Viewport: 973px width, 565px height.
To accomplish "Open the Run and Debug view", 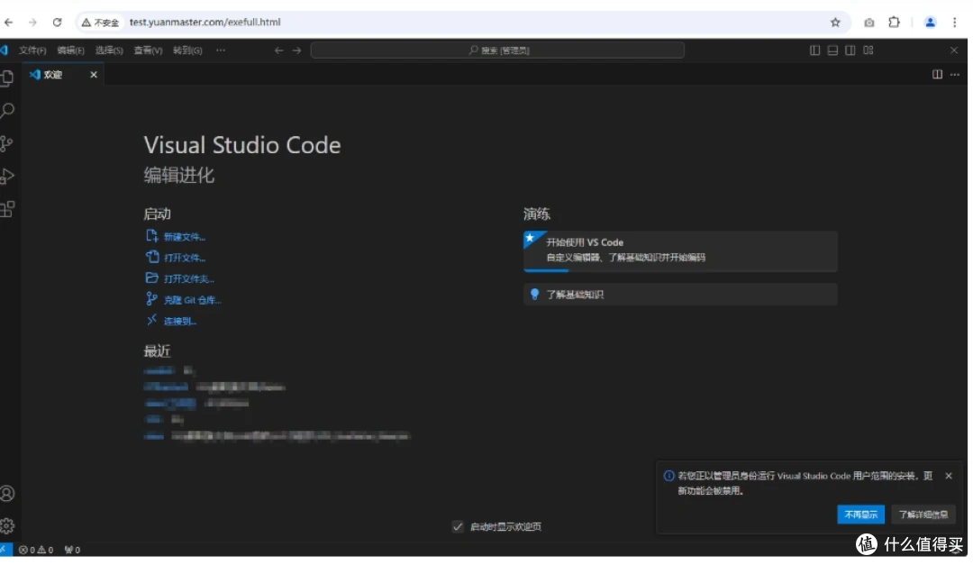I will (7, 177).
